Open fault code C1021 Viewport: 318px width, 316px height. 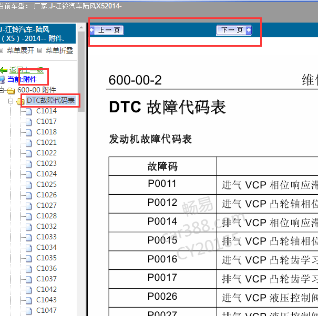46,143
